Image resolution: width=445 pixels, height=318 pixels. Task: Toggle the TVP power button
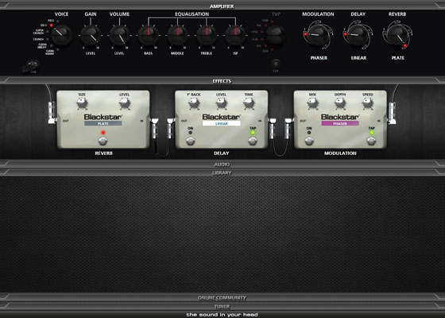(276, 63)
